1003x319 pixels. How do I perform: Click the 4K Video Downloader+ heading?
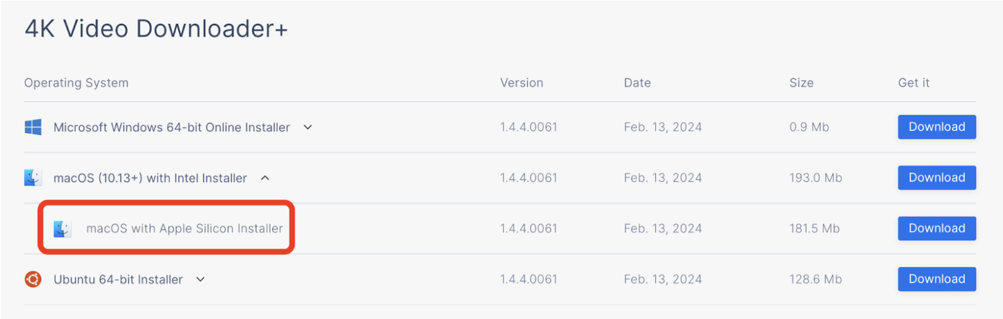pyautogui.click(x=156, y=29)
